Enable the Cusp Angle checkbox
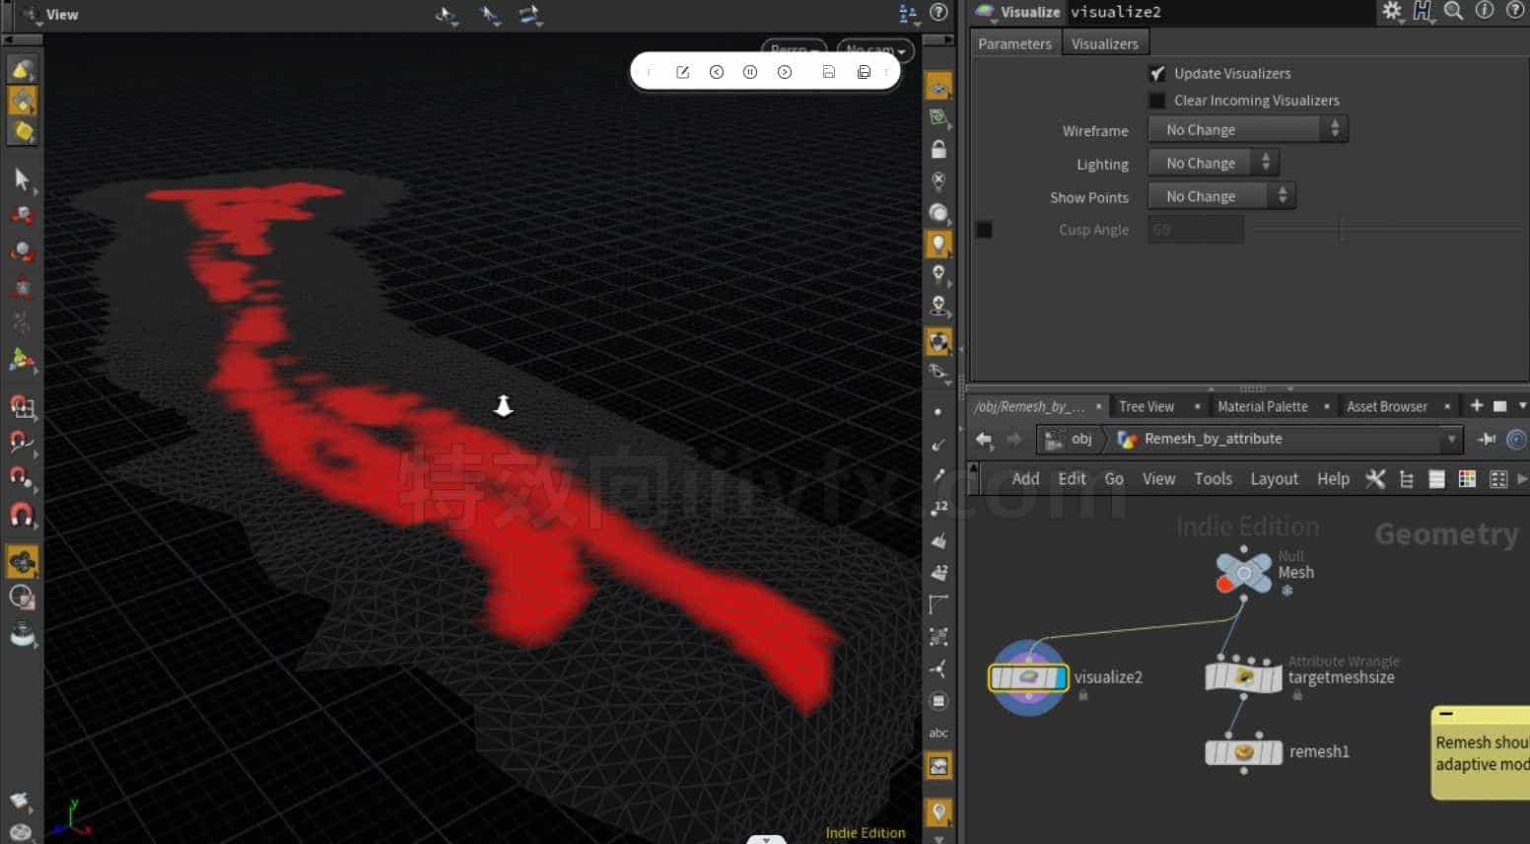This screenshot has width=1530, height=844. (x=984, y=230)
